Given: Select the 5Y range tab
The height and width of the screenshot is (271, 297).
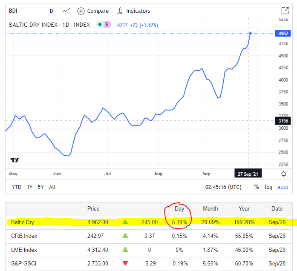Looking at the screenshot, I should [40, 187].
